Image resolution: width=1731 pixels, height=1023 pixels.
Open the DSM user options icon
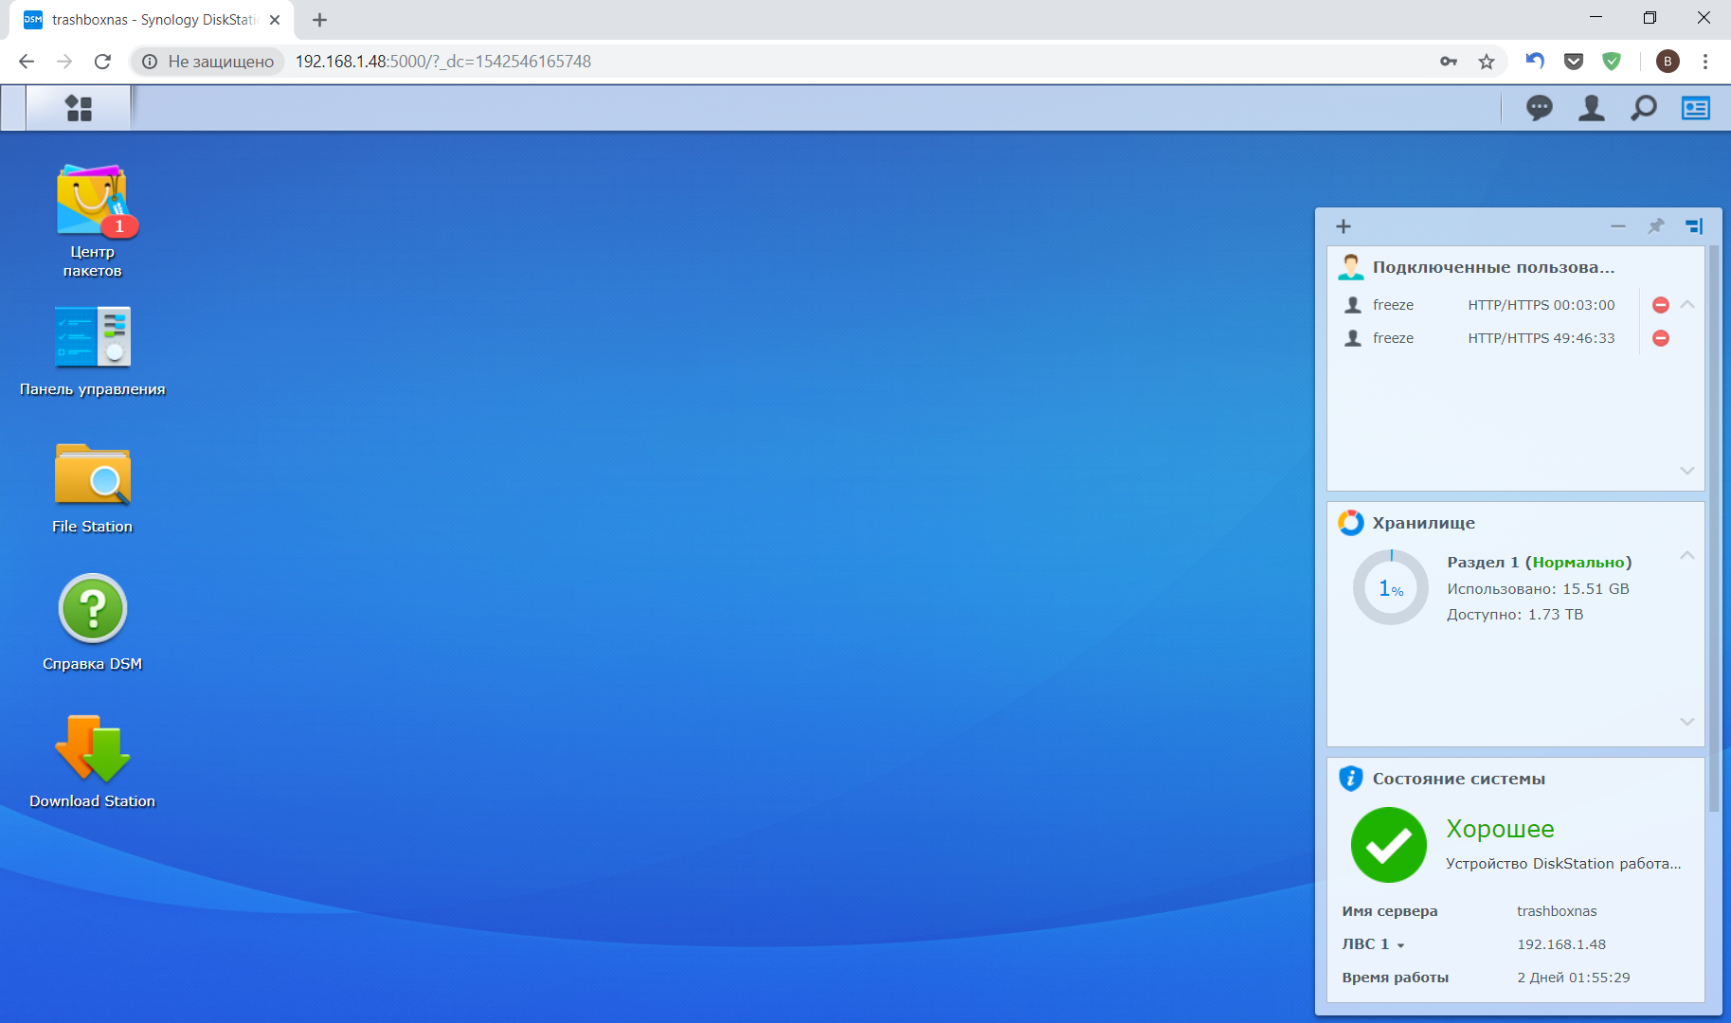[1592, 108]
